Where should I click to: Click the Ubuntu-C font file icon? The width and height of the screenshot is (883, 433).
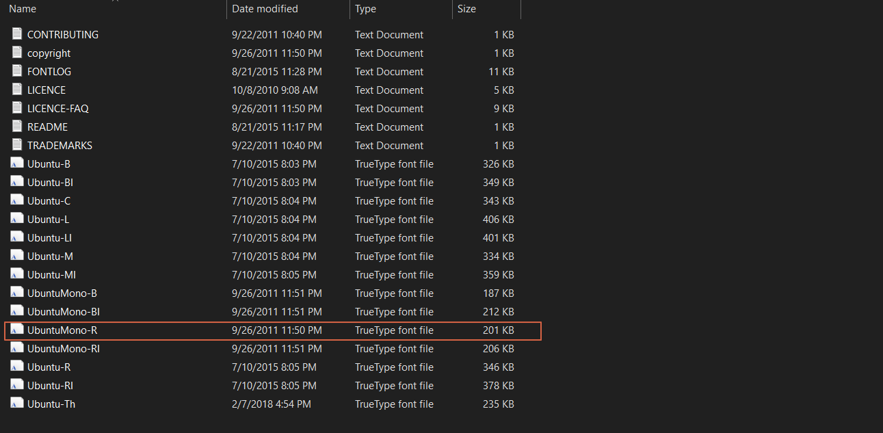[17, 200]
